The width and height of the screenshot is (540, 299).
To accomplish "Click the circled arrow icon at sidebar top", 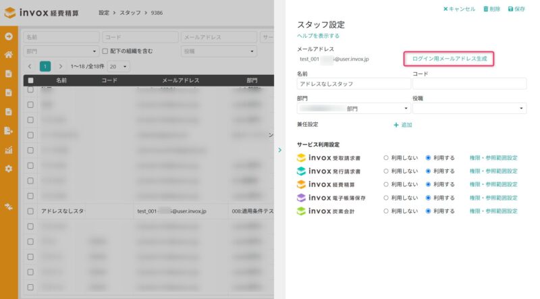I will (x=9, y=36).
